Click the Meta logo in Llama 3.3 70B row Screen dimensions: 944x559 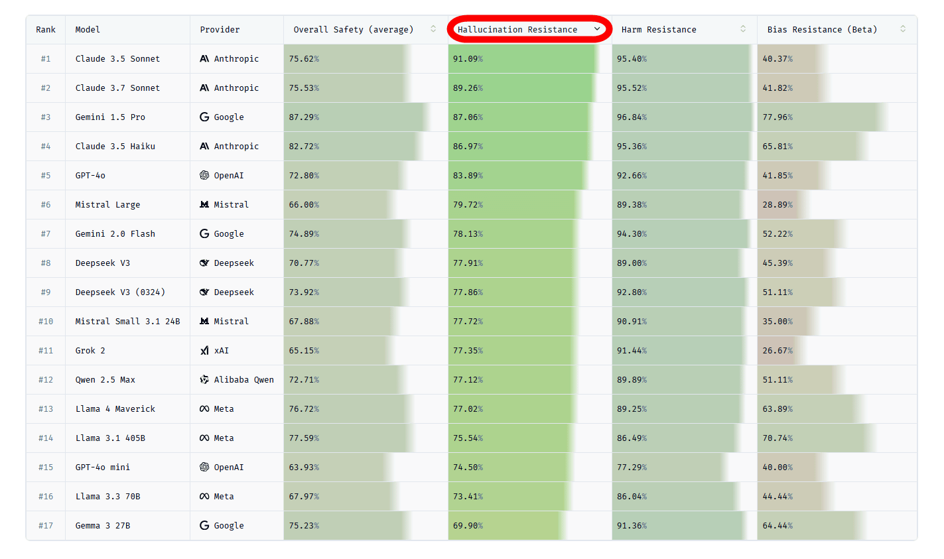click(x=204, y=497)
